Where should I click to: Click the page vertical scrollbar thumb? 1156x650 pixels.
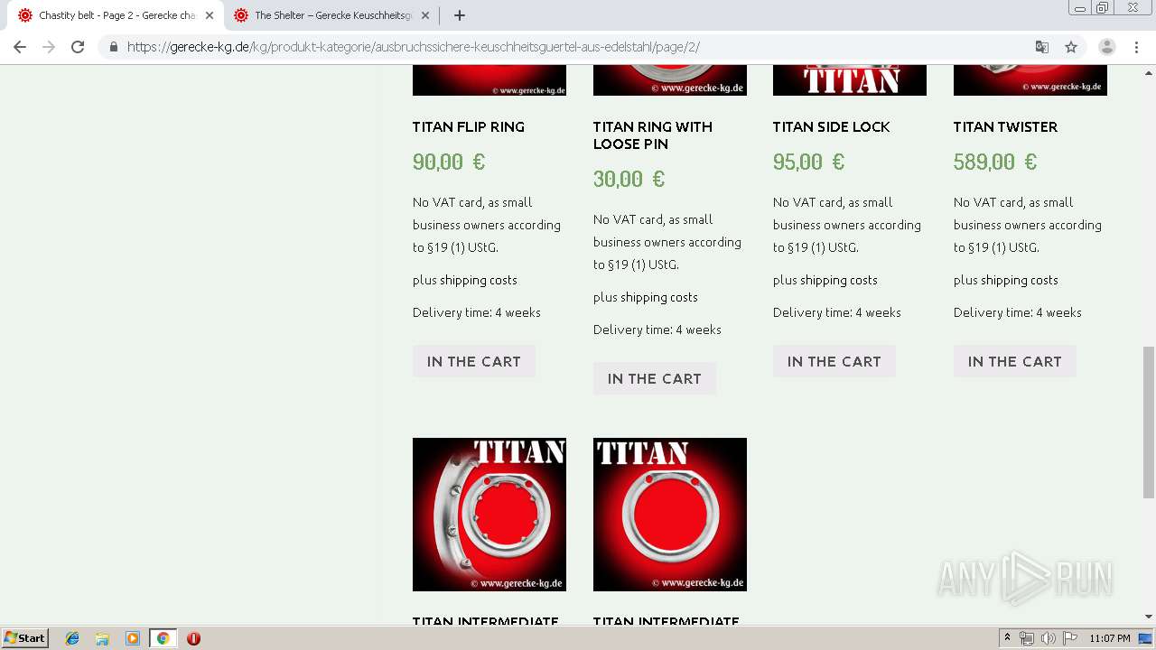(1149, 422)
